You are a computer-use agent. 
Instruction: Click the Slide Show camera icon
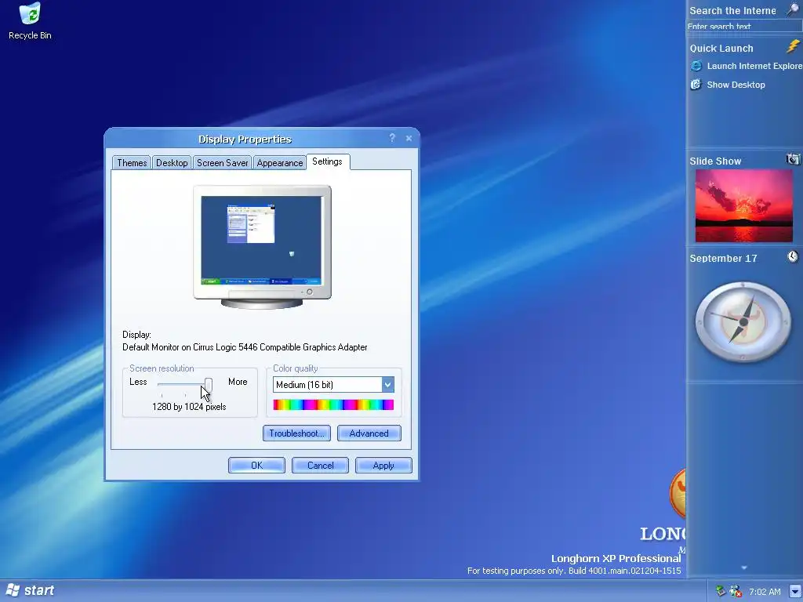pyautogui.click(x=793, y=159)
